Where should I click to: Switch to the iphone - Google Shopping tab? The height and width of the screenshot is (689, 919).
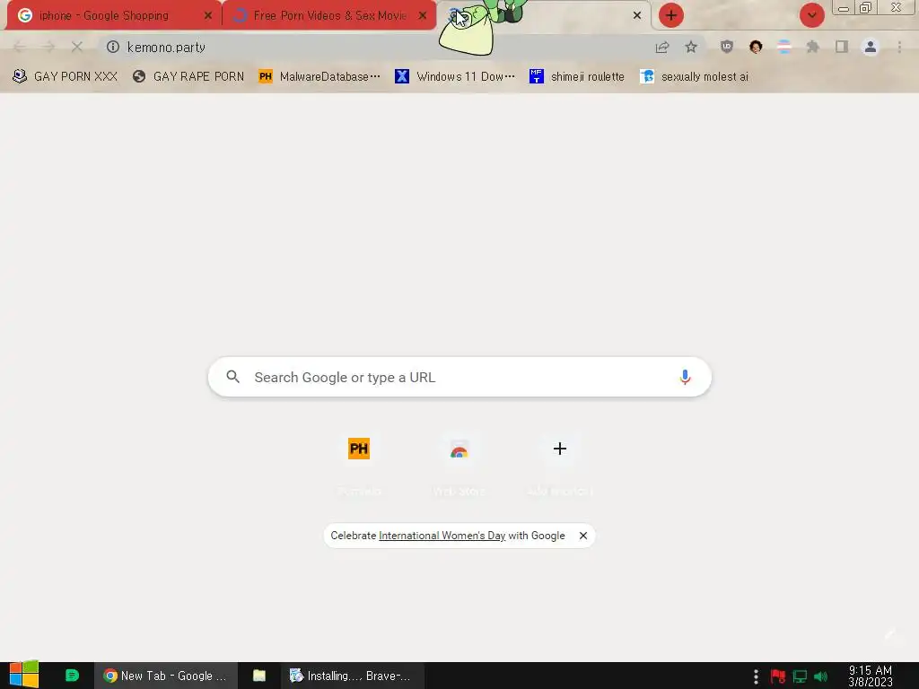point(114,15)
